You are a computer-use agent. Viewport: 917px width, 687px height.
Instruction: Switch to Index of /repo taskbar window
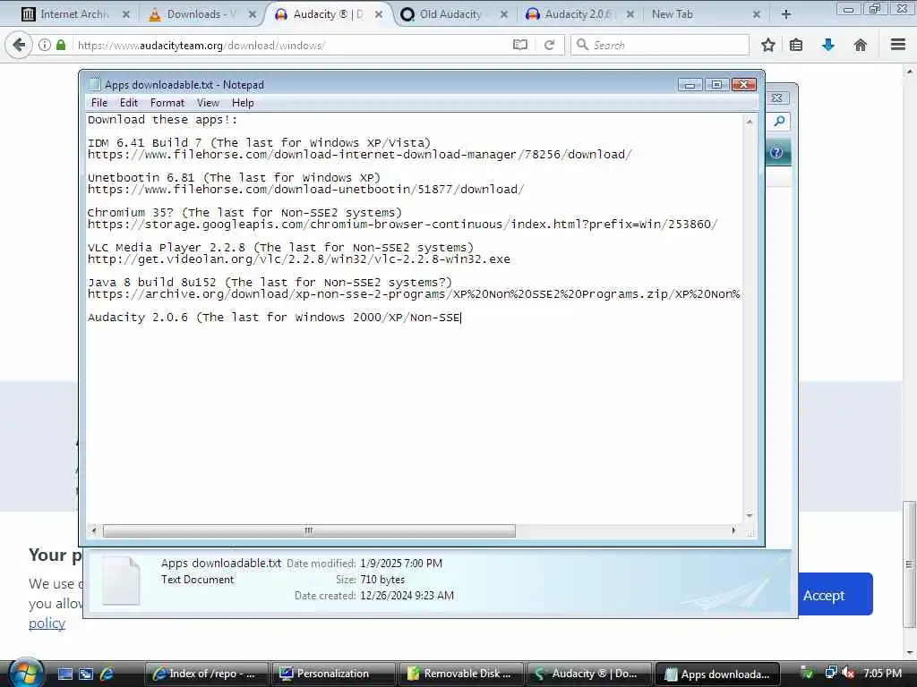click(x=206, y=674)
